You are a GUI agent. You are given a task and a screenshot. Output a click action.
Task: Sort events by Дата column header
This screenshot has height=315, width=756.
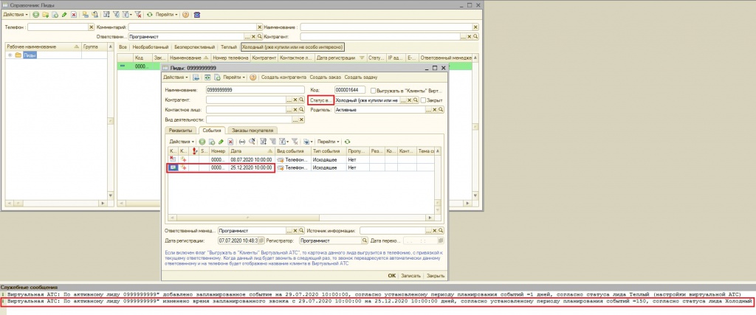(252, 151)
